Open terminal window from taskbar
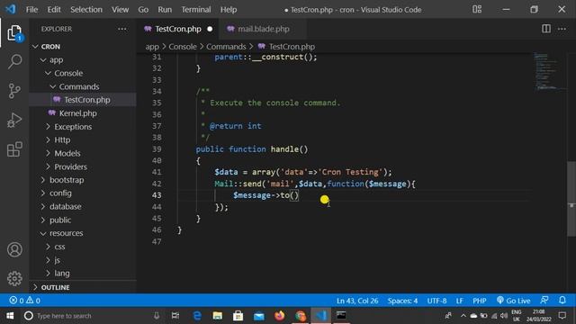This screenshot has width=576, height=324. coord(341,316)
